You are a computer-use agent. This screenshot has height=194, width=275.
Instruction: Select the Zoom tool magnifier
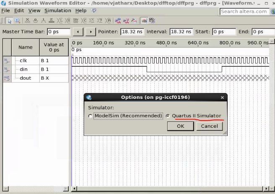coord(17,21)
